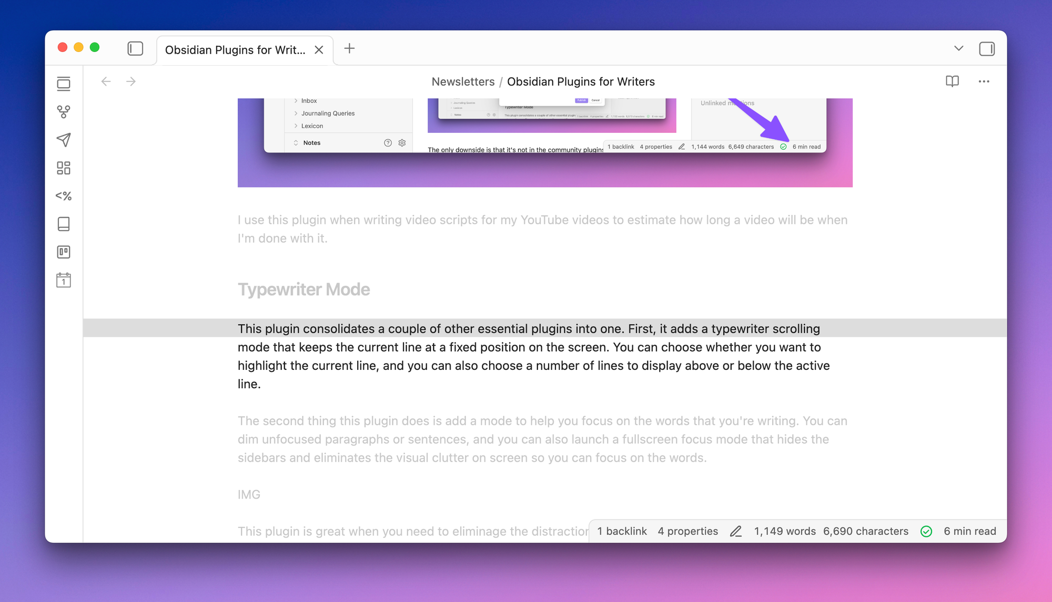Open today's daily note calendar icon
This screenshot has width=1052, height=602.
(64, 280)
